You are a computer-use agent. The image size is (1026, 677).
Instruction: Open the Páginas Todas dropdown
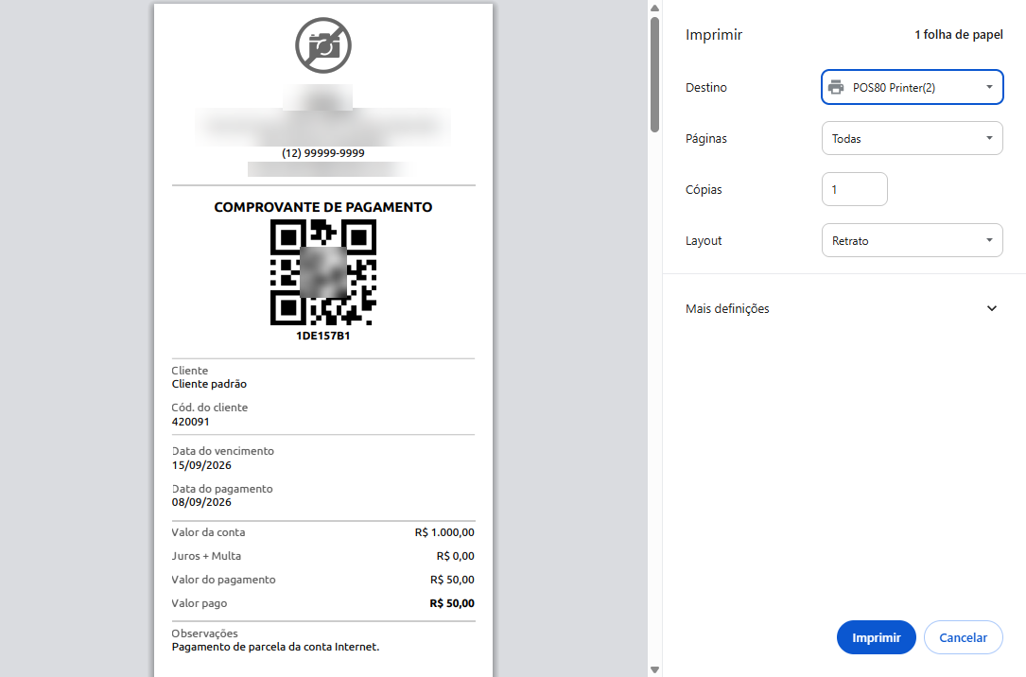click(912, 138)
